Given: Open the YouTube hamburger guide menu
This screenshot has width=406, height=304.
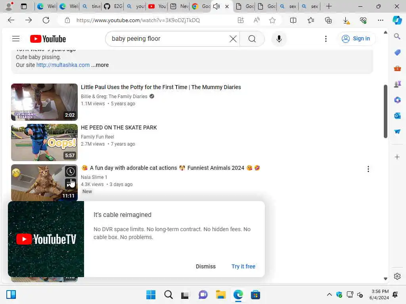Looking at the screenshot, I should point(16,39).
